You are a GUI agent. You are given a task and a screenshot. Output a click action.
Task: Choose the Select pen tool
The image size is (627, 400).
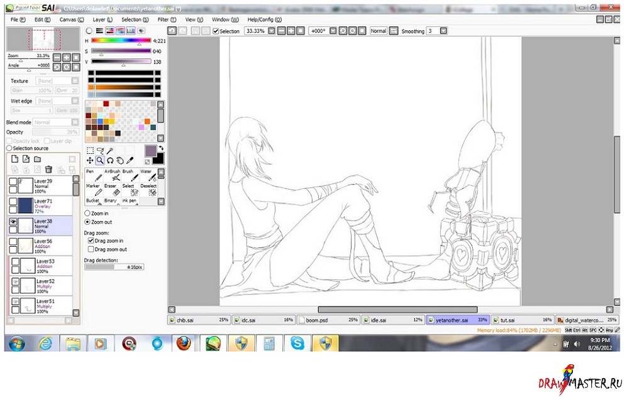[x=130, y=190]
